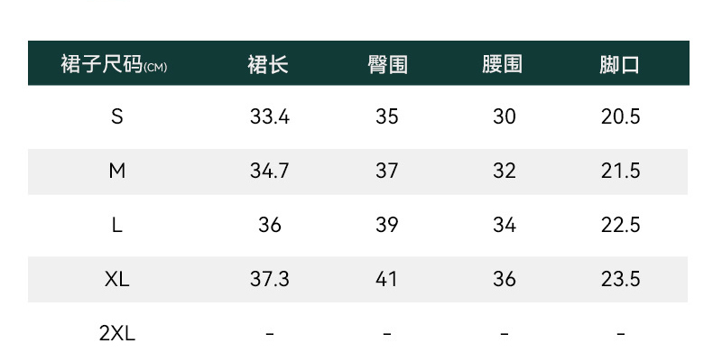The width and height of the screenshot is (713, 362).
Task: Select the hip value 35 for size S
Action: point(386,117)
